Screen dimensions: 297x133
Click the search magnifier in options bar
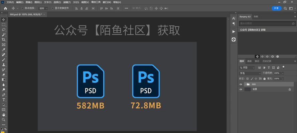pyautogui.click(x=285, y=8)
